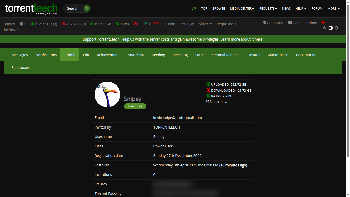Screen dimensions: 350x197
Task: Open the Invites tab
Action: 254,55
